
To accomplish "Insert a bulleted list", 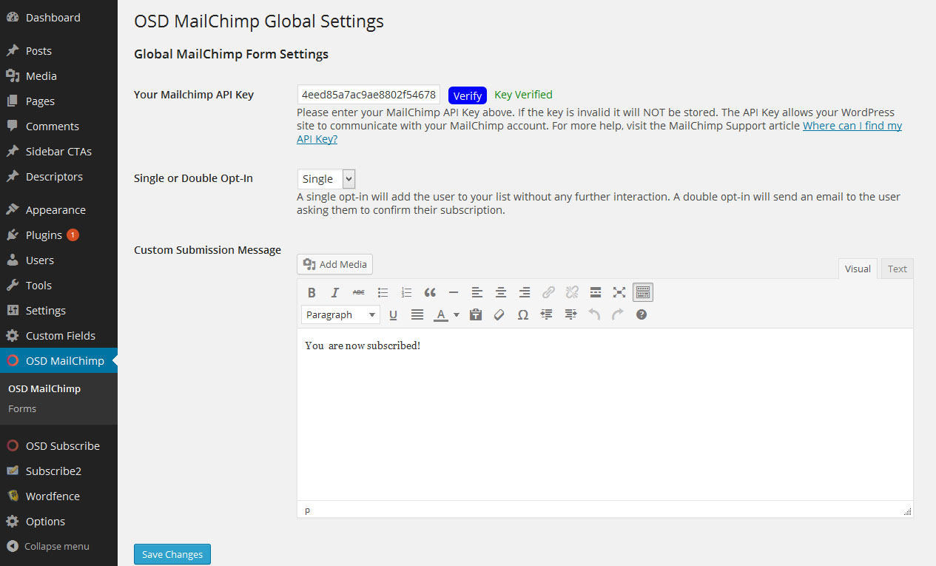I will coord(383,292).
